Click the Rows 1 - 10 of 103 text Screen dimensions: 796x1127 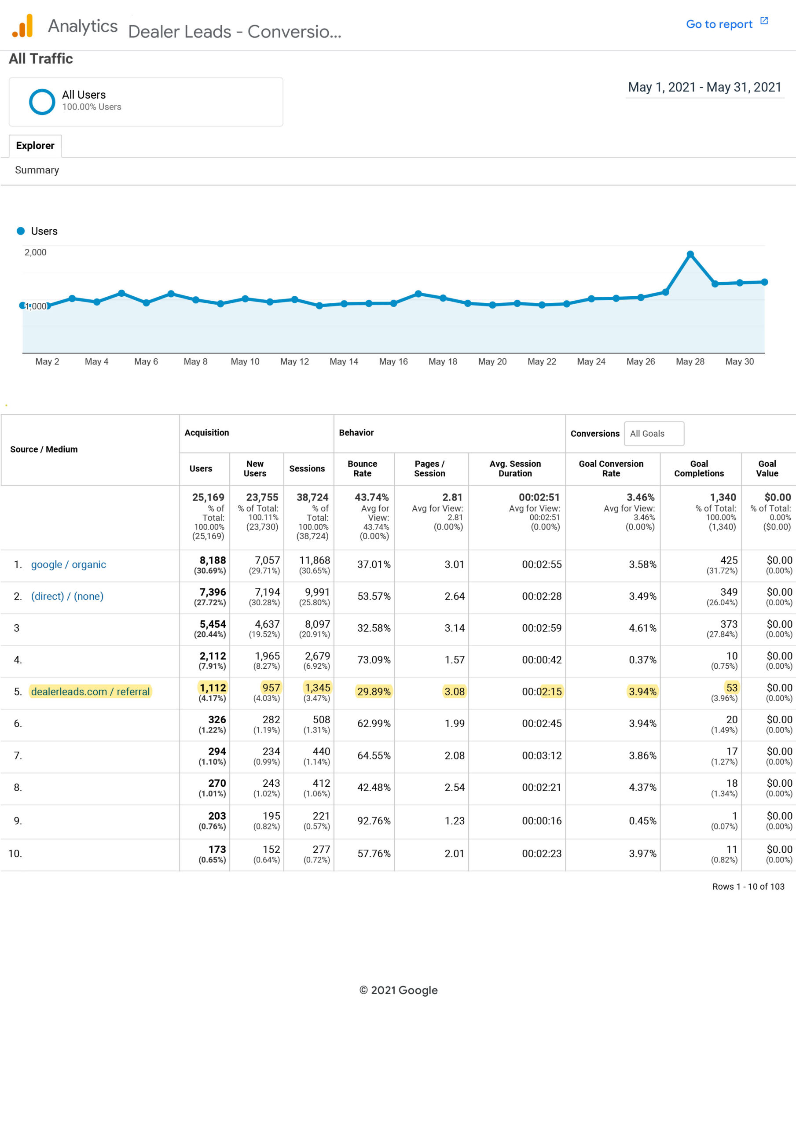748,887
